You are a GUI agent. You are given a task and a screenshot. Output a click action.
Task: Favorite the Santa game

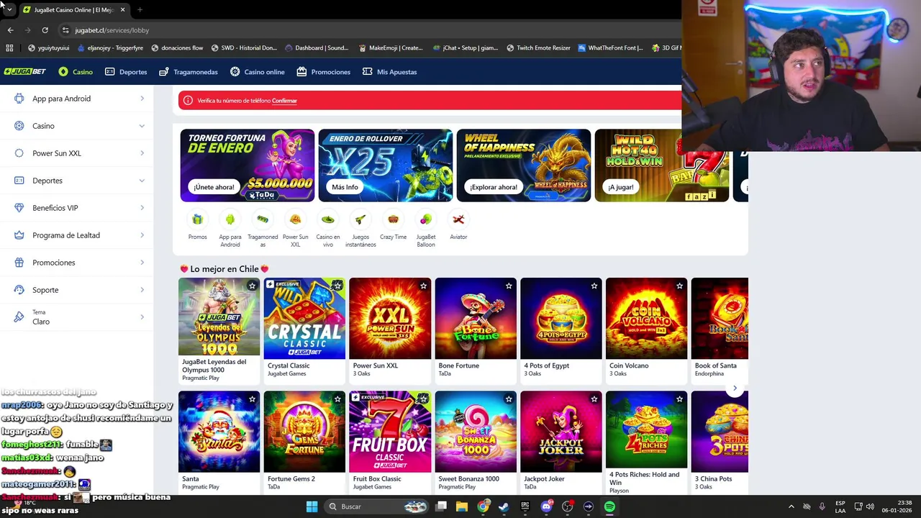pyautogui.click(x=252, y=399)
